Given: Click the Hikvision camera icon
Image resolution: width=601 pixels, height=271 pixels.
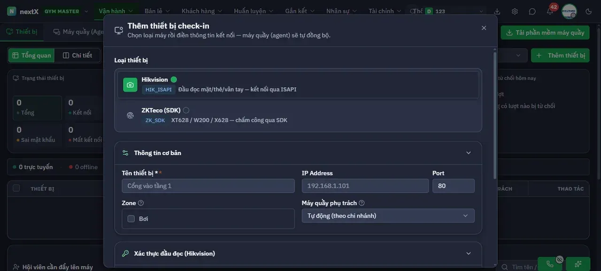Looking at the screenshot, I should pos(130,85).
